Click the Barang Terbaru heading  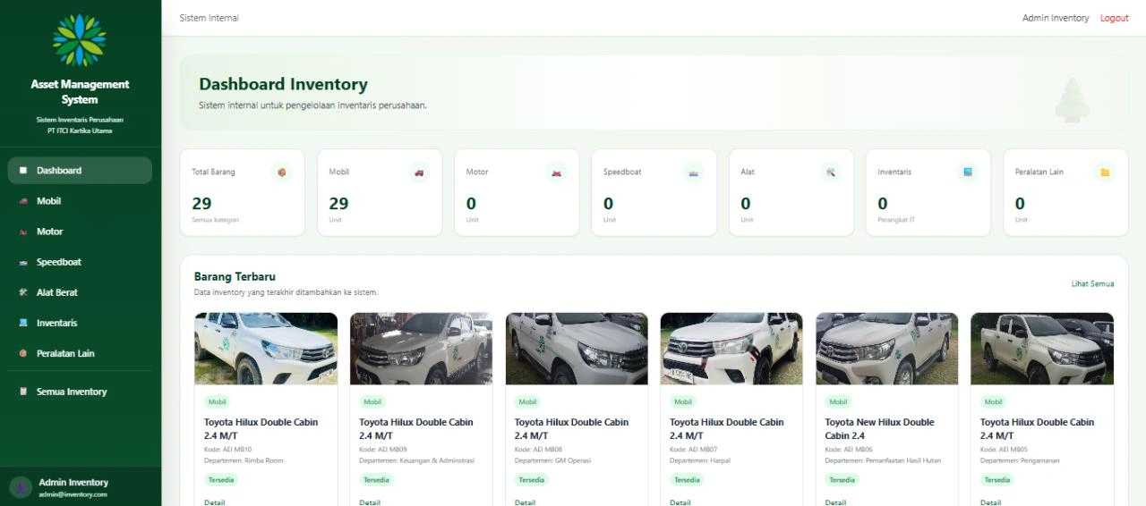click(x=235, y=277)
